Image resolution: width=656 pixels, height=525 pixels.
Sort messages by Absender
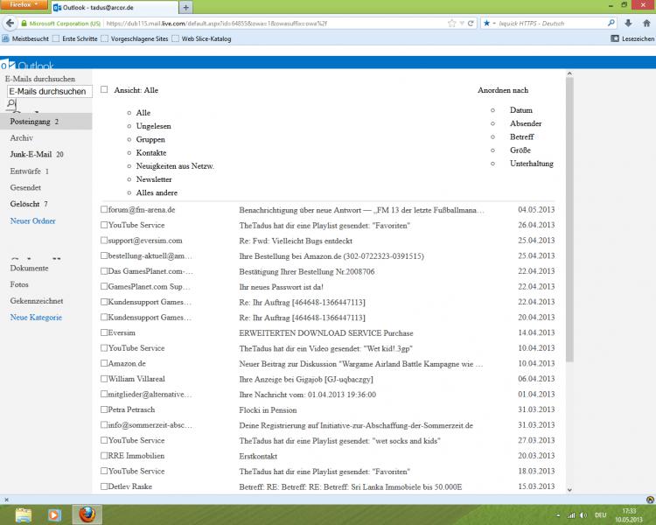click(x=526, y=123)
